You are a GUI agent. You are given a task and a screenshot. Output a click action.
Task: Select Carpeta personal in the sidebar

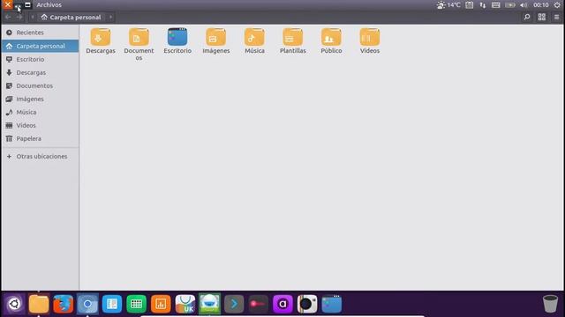[40, 46]
